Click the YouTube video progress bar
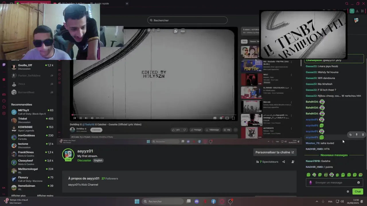Viewport: 367px width, 206px height. [154, 115]
